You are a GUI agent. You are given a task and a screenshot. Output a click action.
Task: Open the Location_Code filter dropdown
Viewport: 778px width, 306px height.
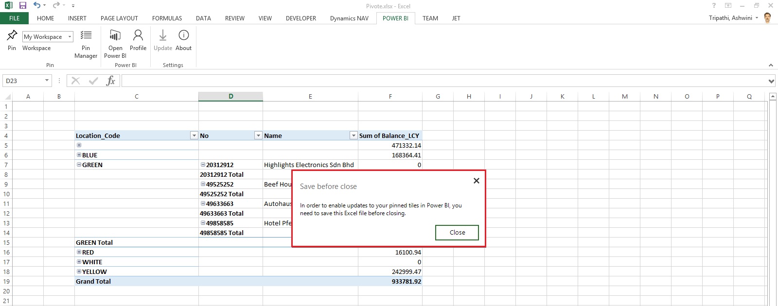[194, 136]
